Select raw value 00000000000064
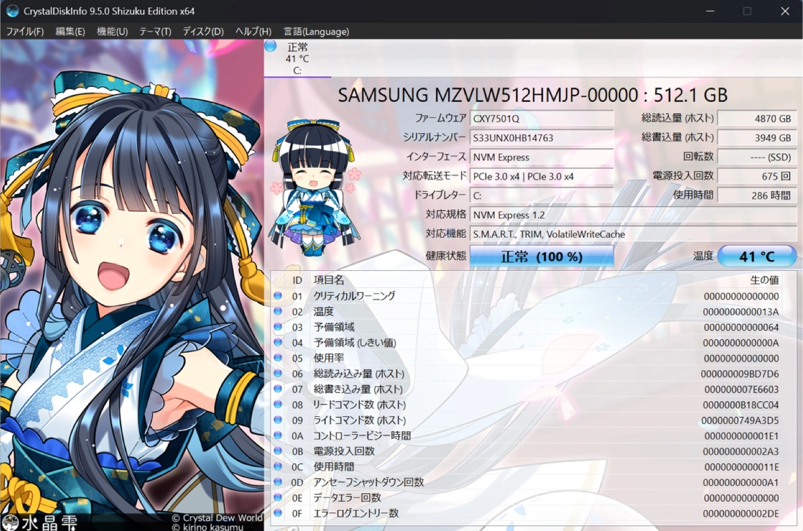Screen dimensions: 803x531 pyautogui.click(x=741, y=328)
